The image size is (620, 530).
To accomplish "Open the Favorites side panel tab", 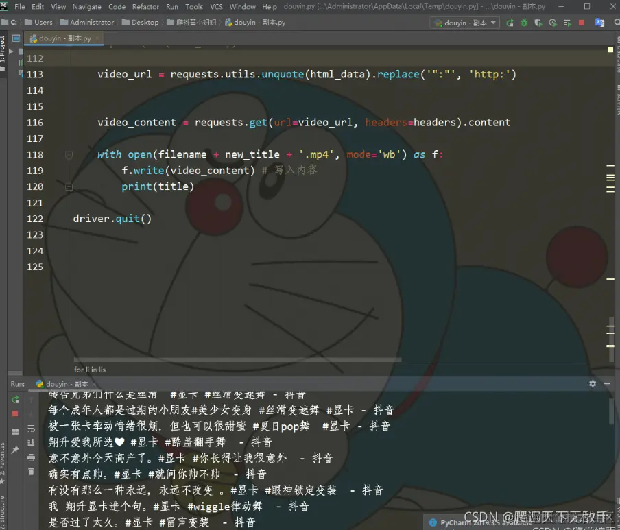I will (x=3, y=463).
